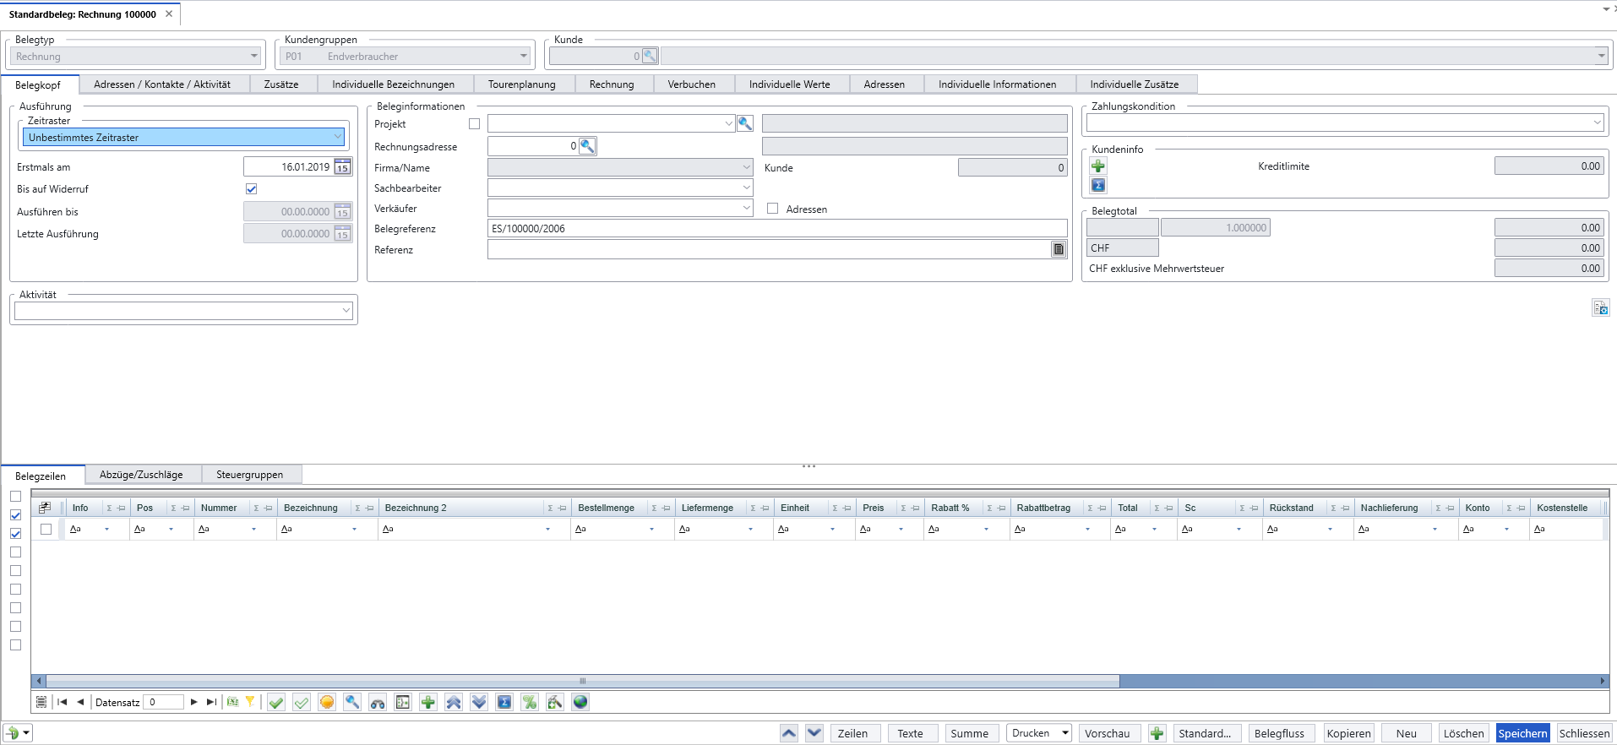
Task: Click the column chooser icon in grid header
Action: 45,508
